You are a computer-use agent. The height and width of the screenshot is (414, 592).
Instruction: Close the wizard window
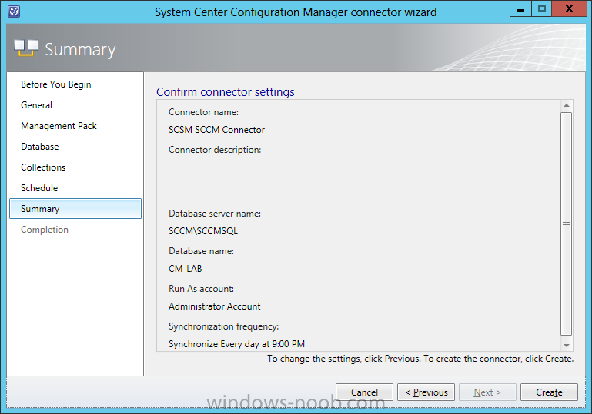(x=569, y=8)
